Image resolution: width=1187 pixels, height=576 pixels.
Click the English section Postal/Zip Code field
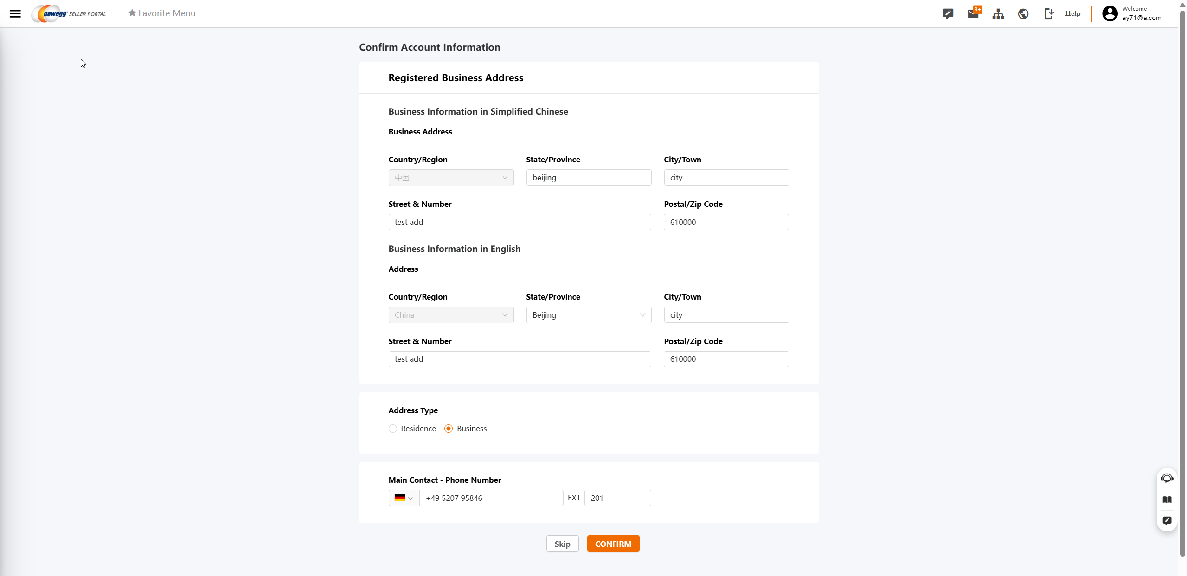(726, 359)
